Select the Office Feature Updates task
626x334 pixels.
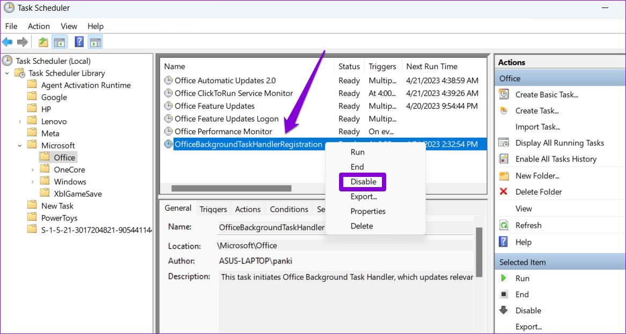click(x=215, y=106)
